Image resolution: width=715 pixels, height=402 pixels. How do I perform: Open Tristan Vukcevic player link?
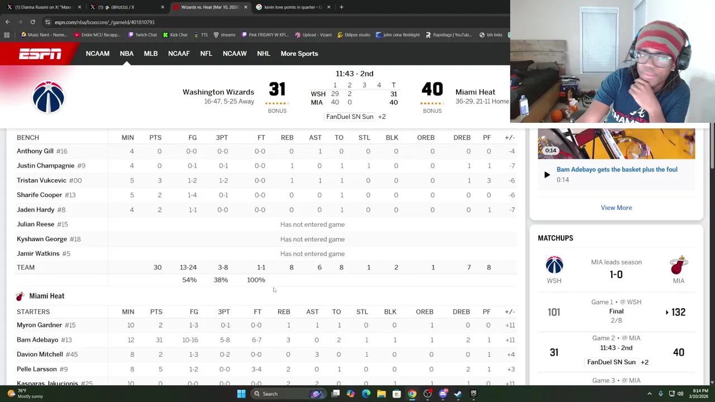tap(41, 180)
